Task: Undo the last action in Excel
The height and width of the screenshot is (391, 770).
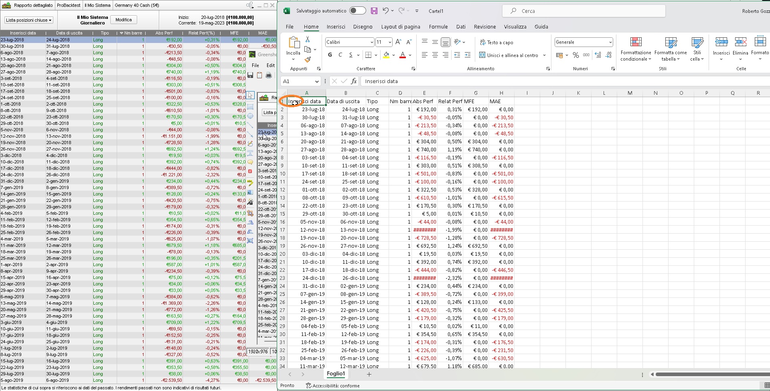Action: (x=385, y=11)
